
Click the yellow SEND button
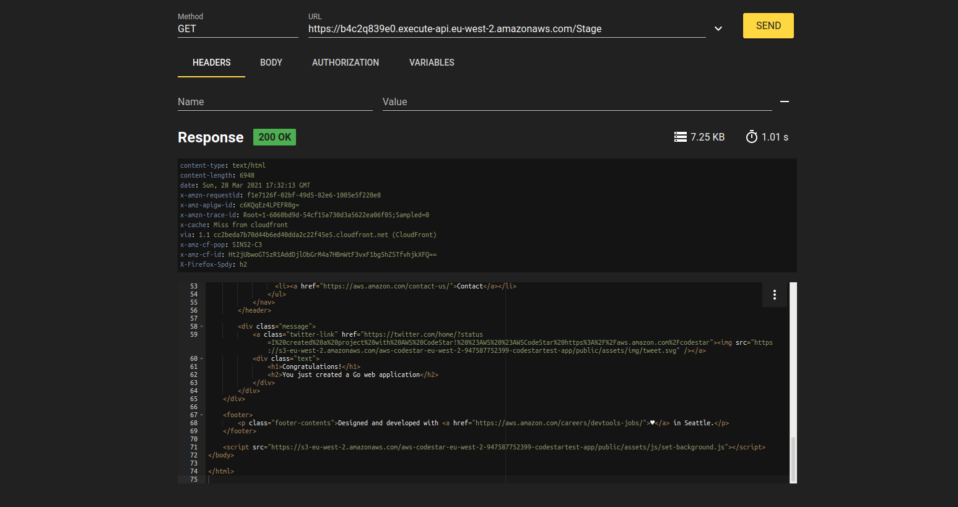[768, 25]
